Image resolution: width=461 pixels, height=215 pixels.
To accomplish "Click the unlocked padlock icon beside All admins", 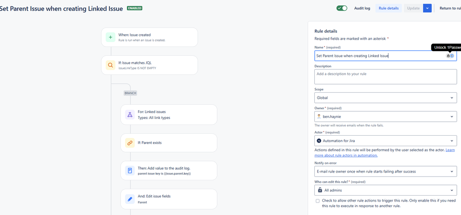I will 320,190.
